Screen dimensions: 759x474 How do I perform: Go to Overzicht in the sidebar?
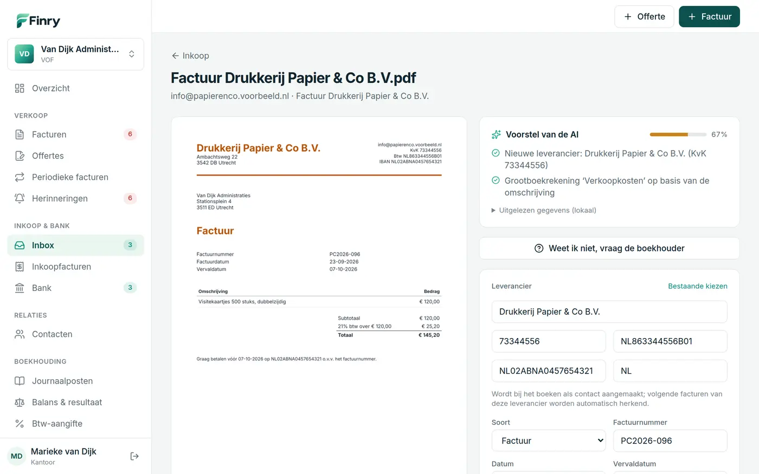tap(75, 88)
